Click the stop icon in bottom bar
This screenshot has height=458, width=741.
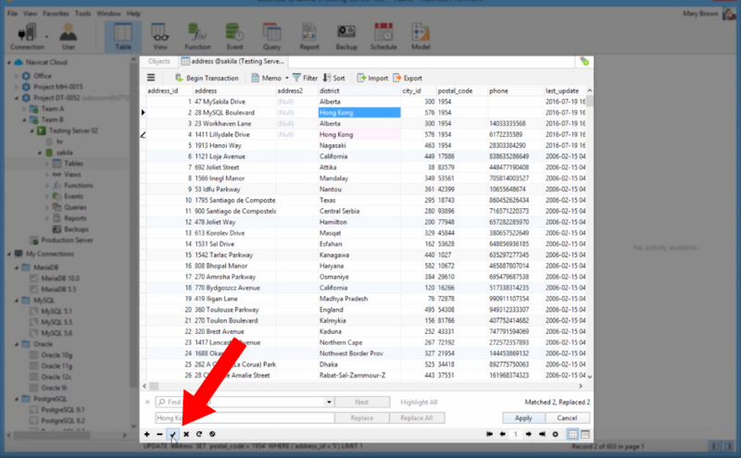point(212,434)
